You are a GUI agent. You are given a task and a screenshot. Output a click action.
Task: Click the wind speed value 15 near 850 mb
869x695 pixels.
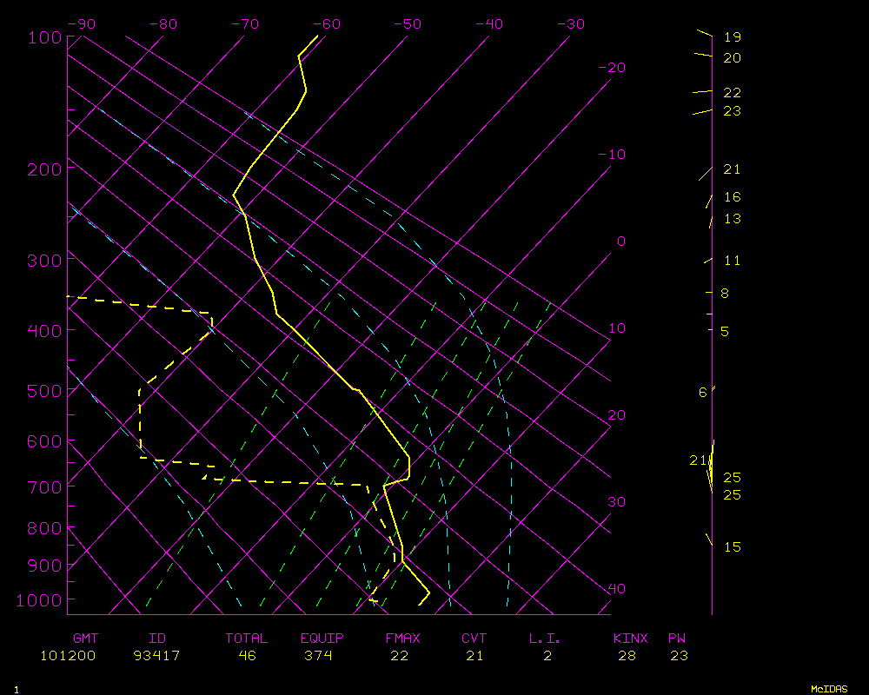[733, 547]
